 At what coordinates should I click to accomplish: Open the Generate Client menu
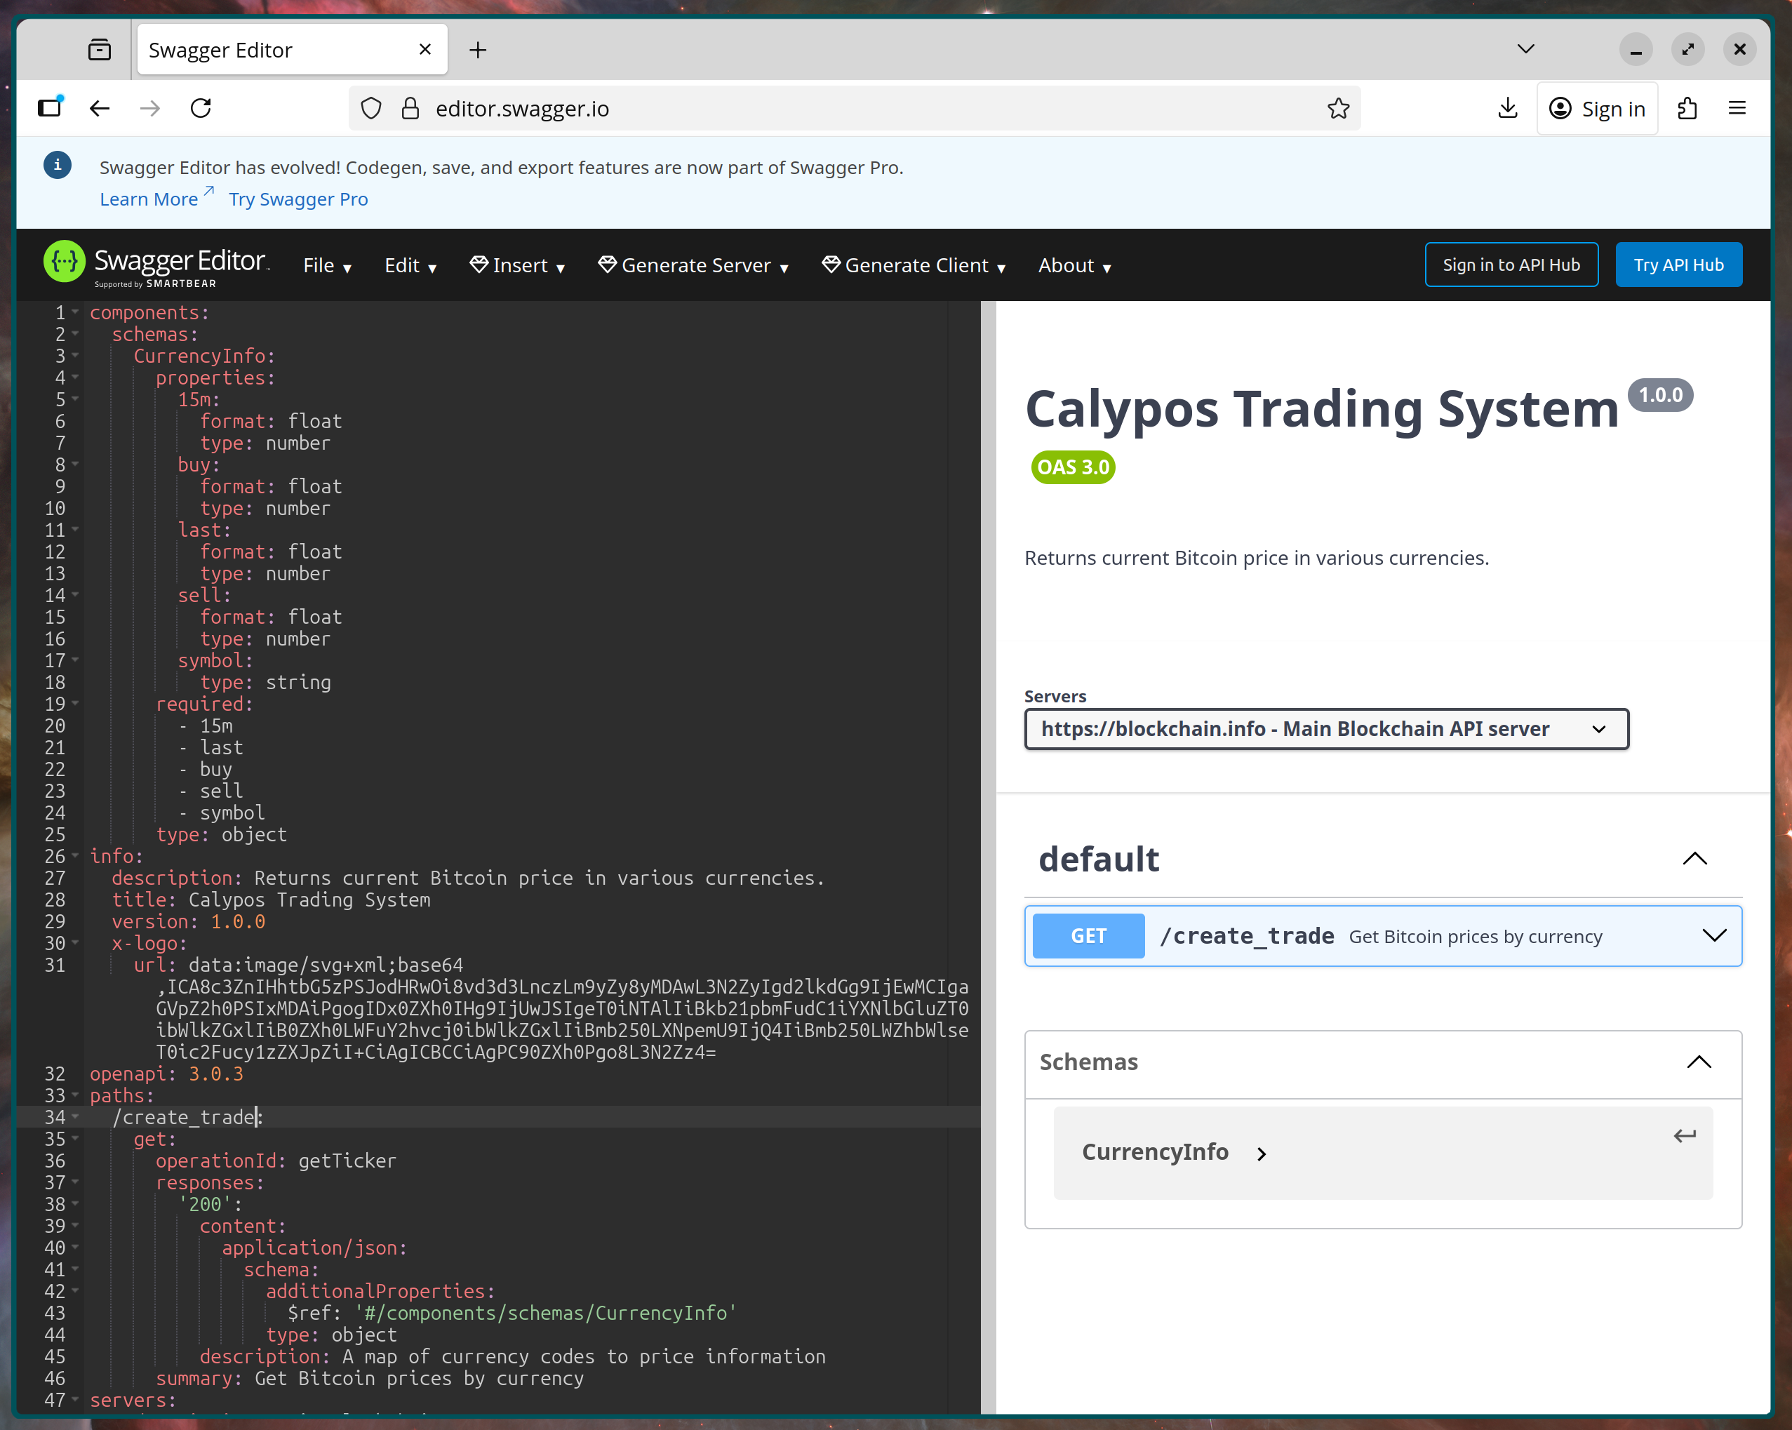913,265
